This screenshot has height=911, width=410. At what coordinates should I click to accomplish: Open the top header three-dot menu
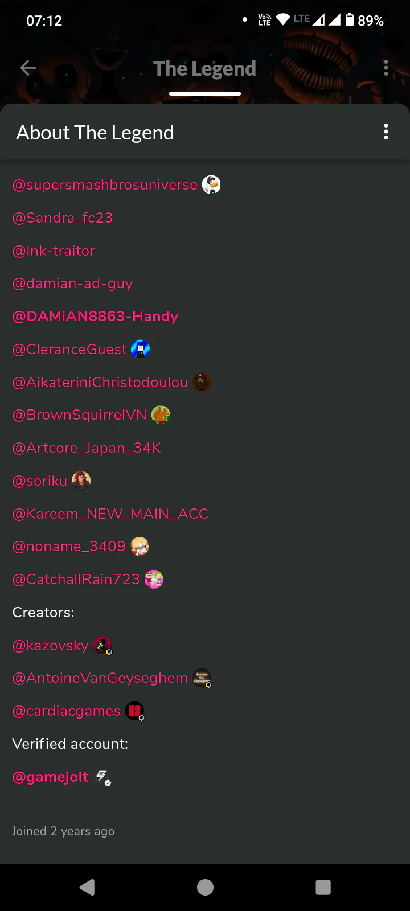point(386,68)
